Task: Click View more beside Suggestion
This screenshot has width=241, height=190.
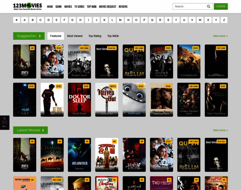Action: click(220, 36)
